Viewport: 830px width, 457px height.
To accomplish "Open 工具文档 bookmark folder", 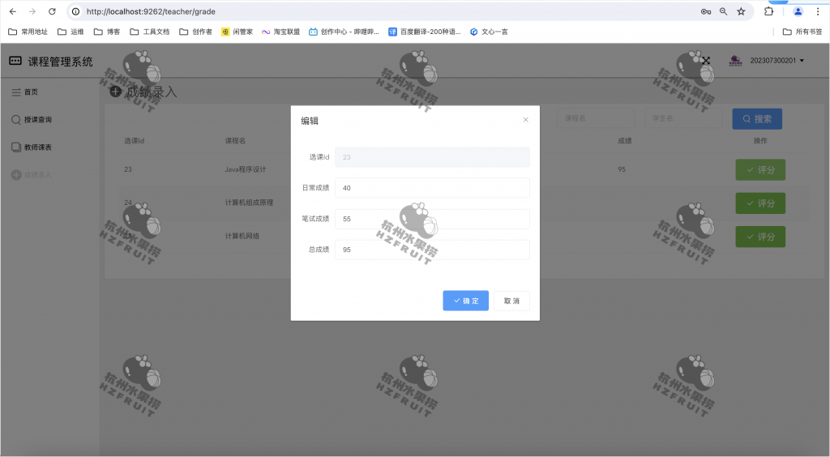I will [x=150, y=32].
